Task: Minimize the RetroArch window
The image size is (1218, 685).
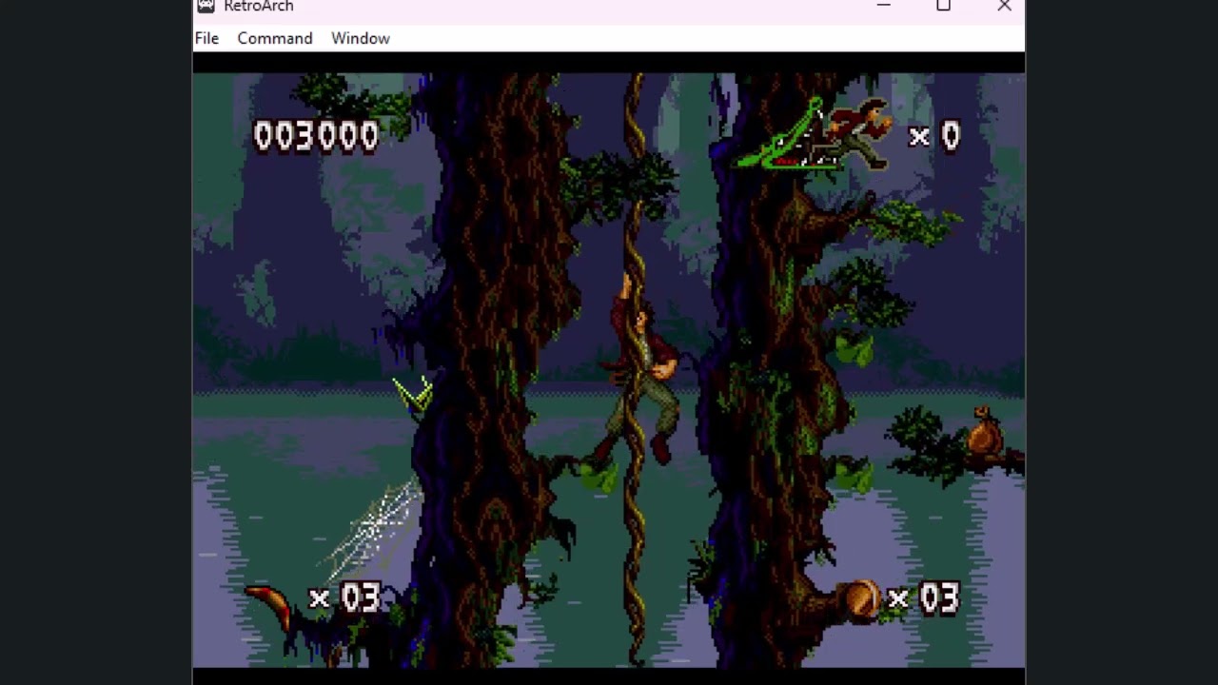Action: click(x=883, y=6)
